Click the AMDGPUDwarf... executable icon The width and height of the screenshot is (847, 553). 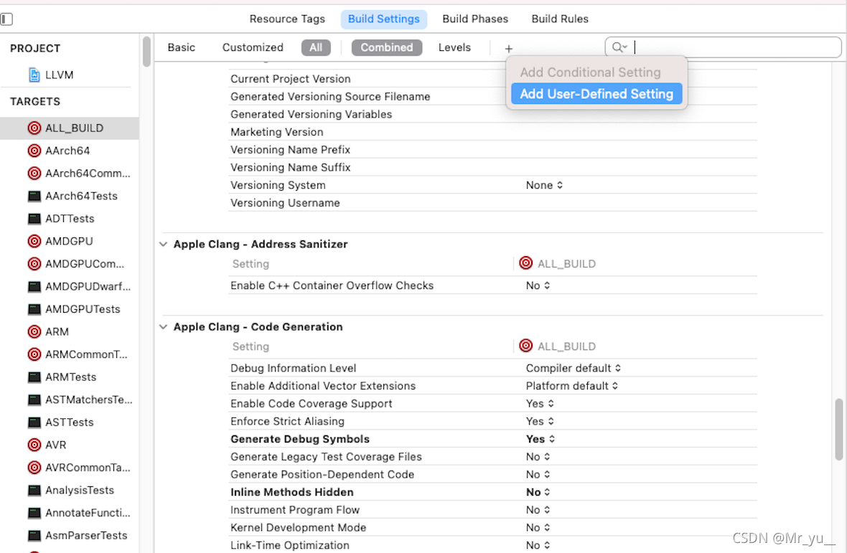coord(34,286)
